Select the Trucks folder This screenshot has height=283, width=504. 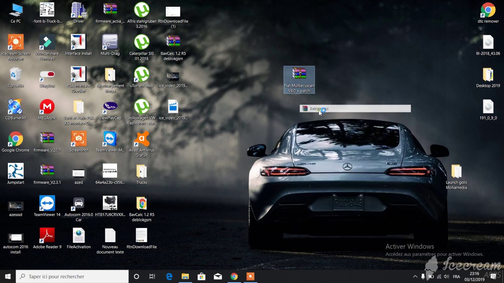[142, 174]
